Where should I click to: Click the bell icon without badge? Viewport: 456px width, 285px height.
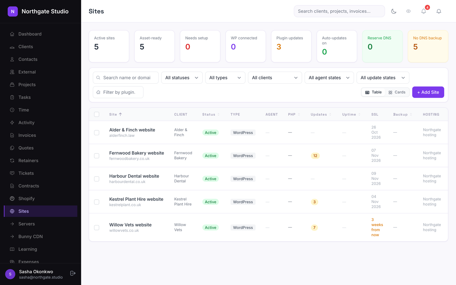(439, 11)
